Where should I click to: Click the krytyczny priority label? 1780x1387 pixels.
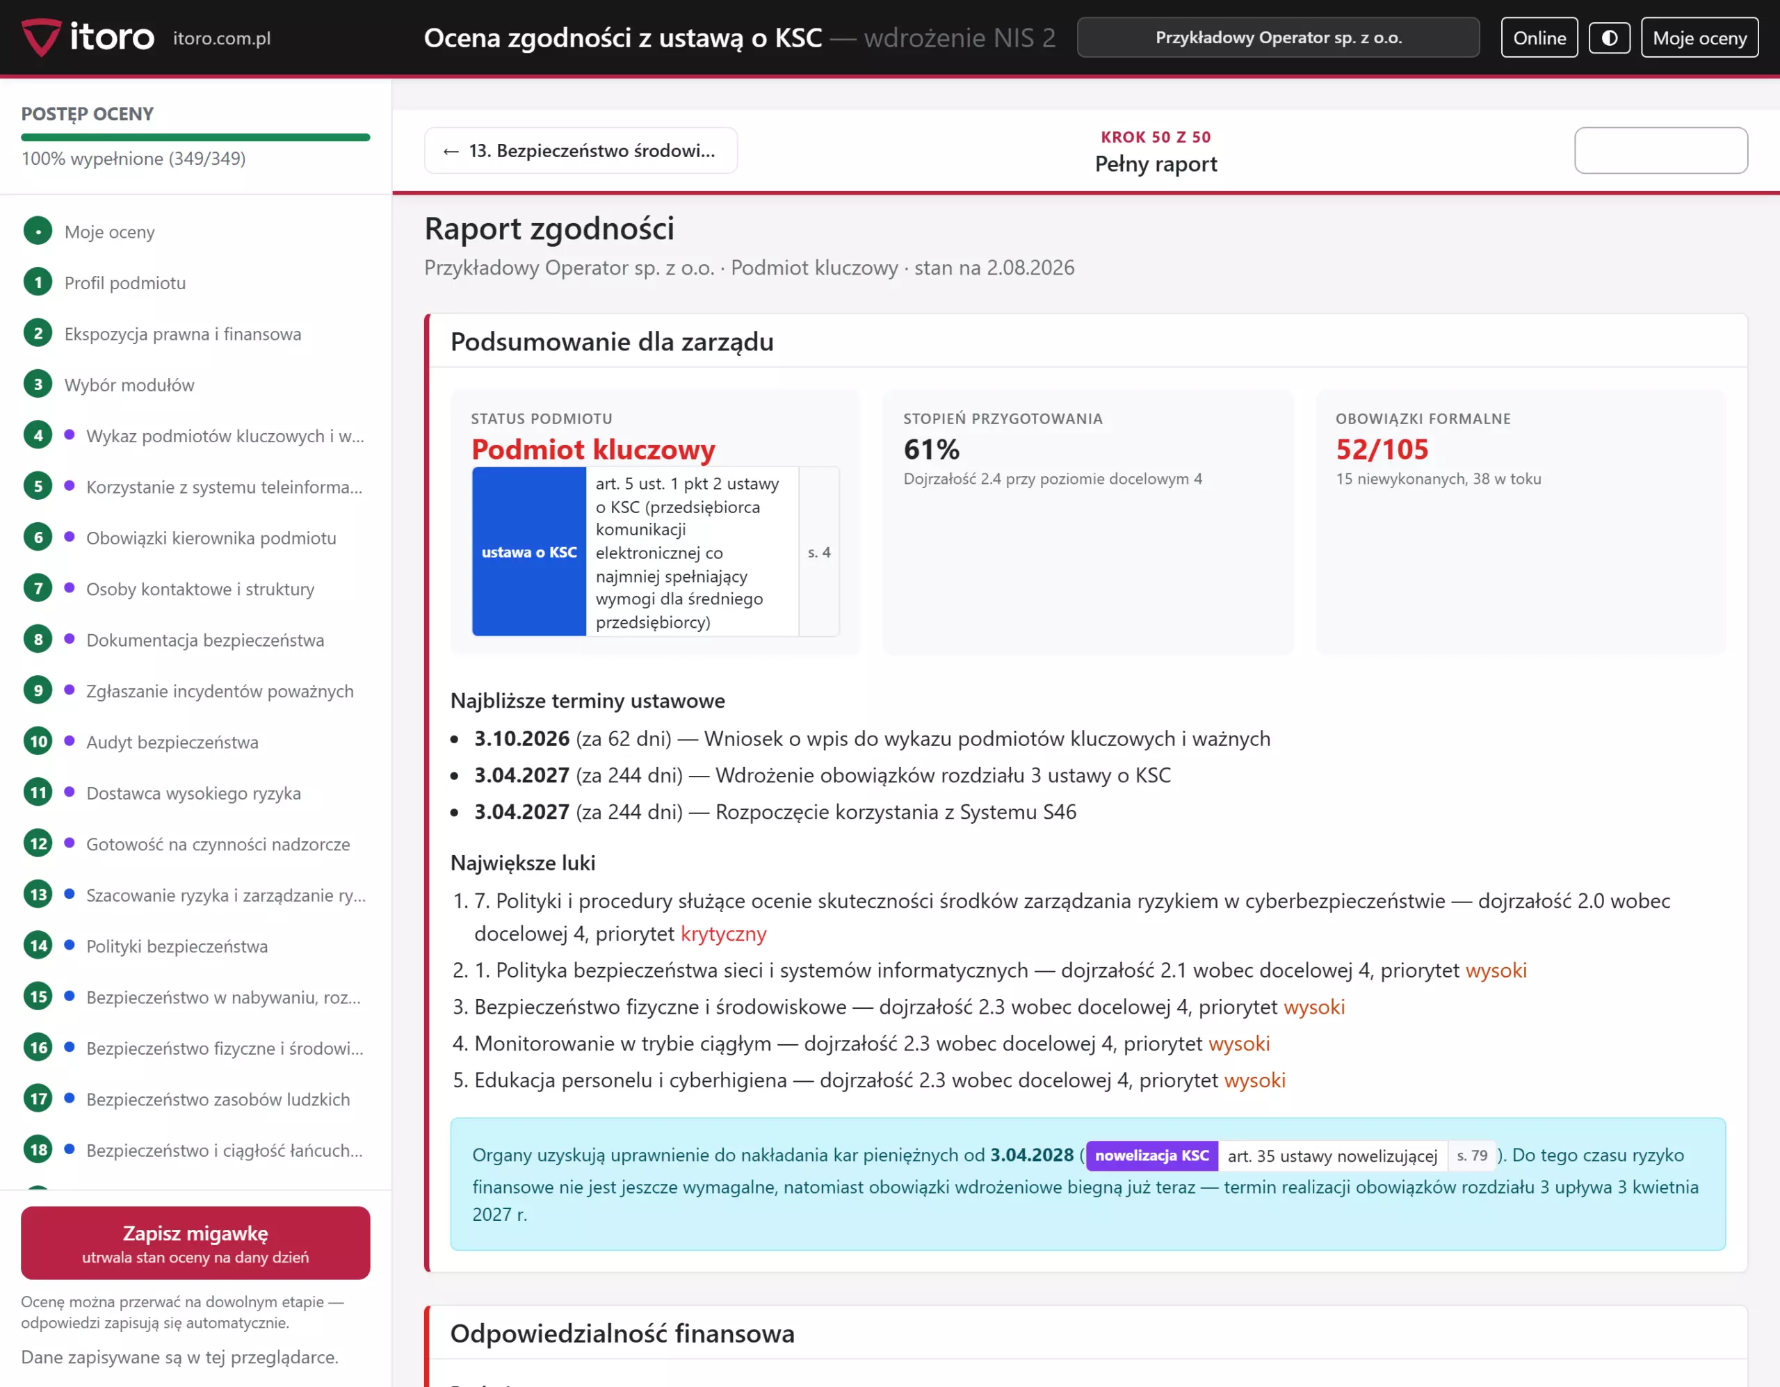(x=724, y=933)
